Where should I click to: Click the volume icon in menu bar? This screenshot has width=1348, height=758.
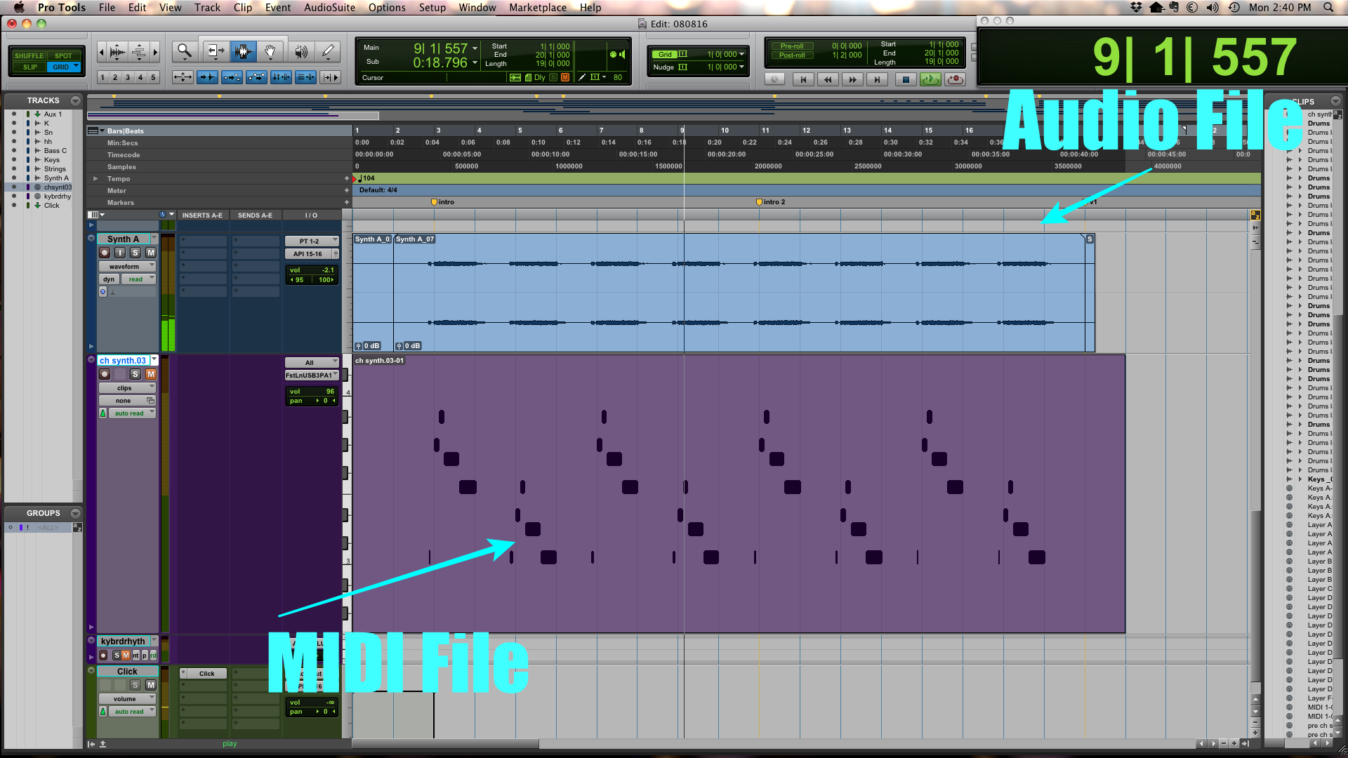point(1212,7)
